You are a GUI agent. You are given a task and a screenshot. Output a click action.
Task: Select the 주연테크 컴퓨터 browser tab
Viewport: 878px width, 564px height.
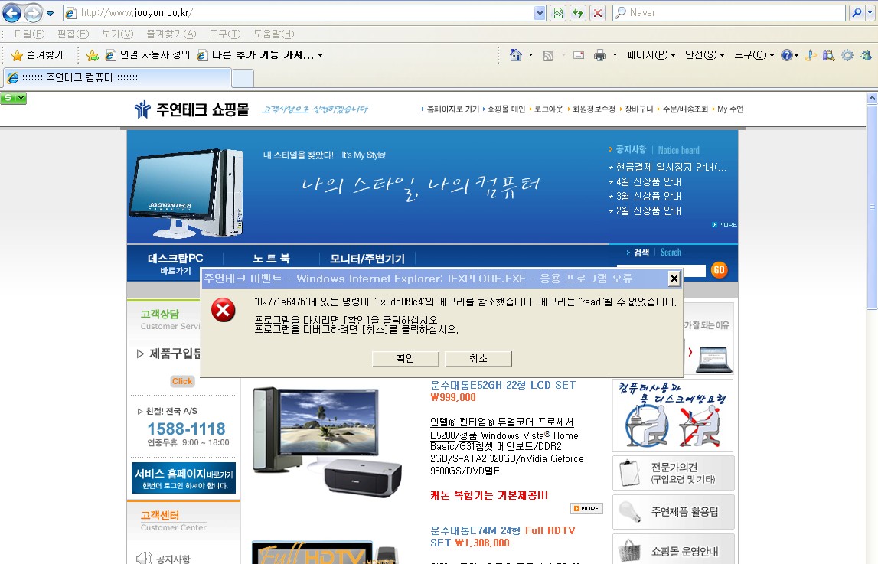tap(118, 78)
